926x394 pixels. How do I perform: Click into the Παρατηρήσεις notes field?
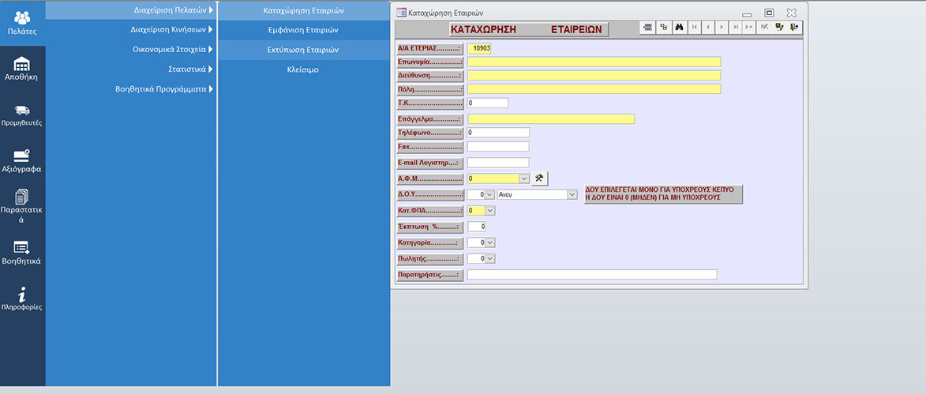(591, 275)
